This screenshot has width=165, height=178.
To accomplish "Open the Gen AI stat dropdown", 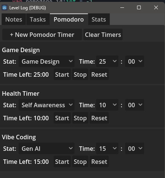I will [x=47, y=149].
